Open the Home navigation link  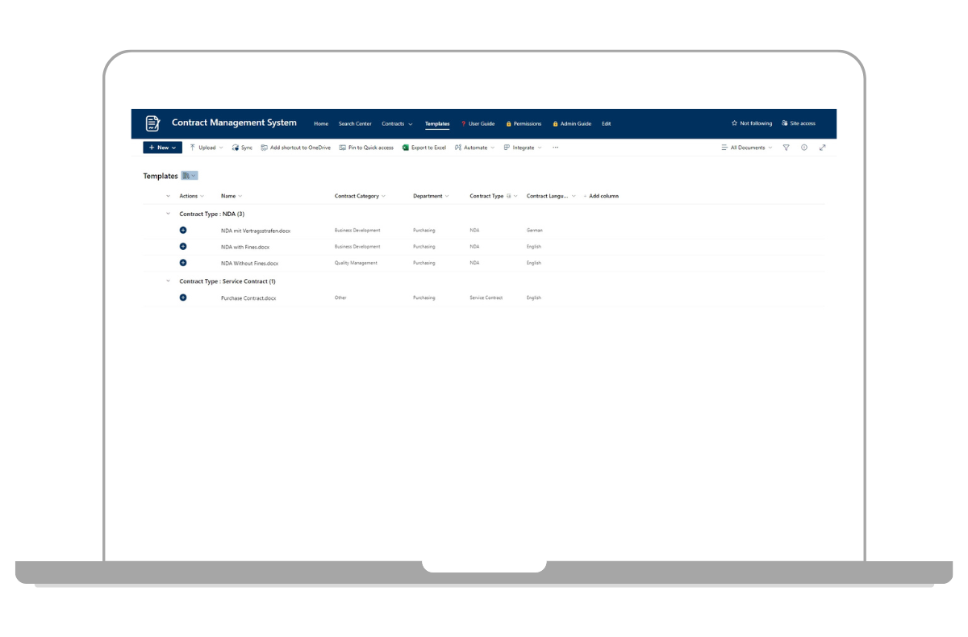(x=321, y=124)
